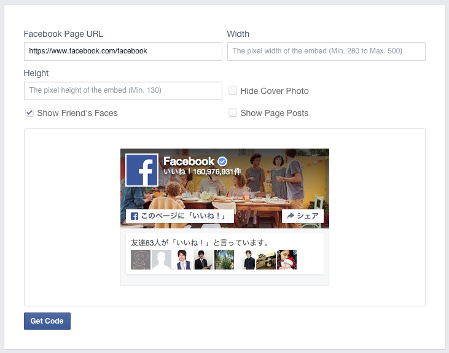Click the Show Friend's Faces label
Viewport: 449px width, 353px height.
(77, 113)
